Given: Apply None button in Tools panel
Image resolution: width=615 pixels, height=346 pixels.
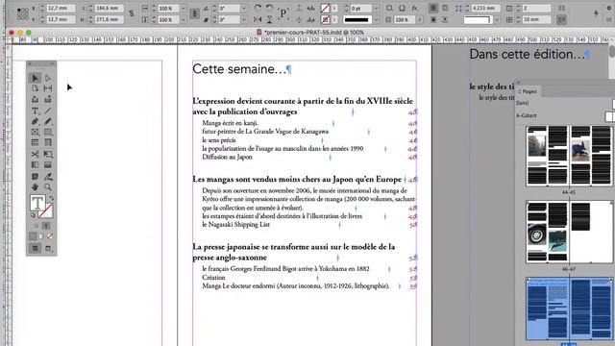Looking at the screenshot, I should tap(50, 236).
